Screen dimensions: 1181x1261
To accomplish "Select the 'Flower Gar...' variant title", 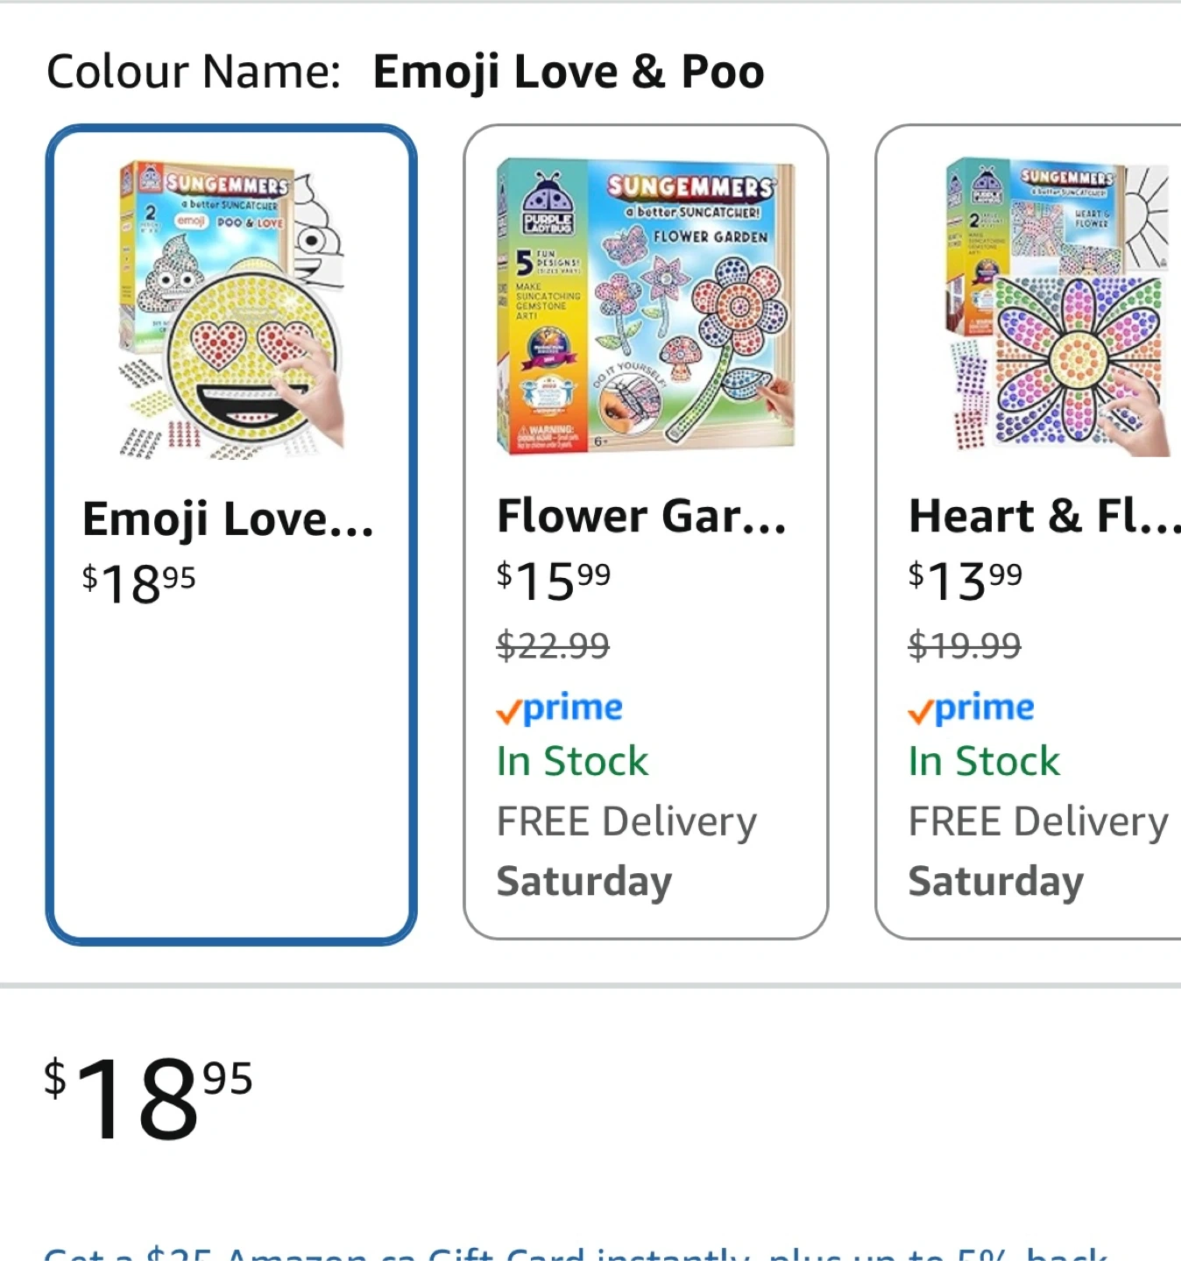I will coord(641,516).
